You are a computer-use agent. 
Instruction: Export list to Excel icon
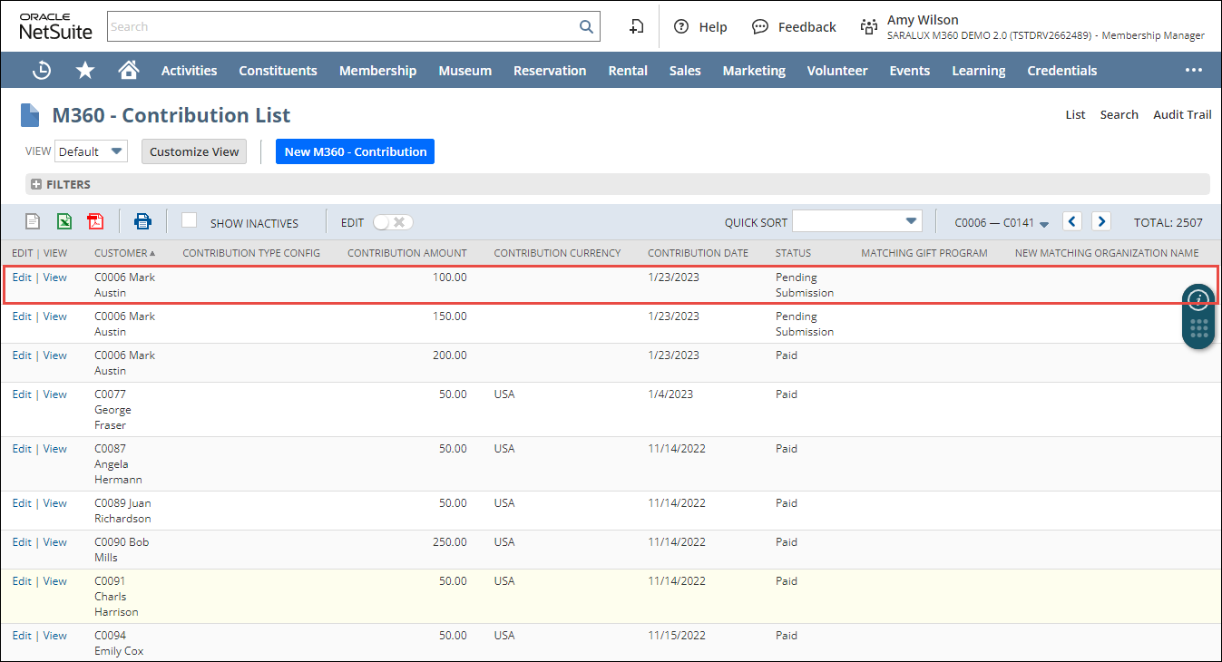[64, 221]
